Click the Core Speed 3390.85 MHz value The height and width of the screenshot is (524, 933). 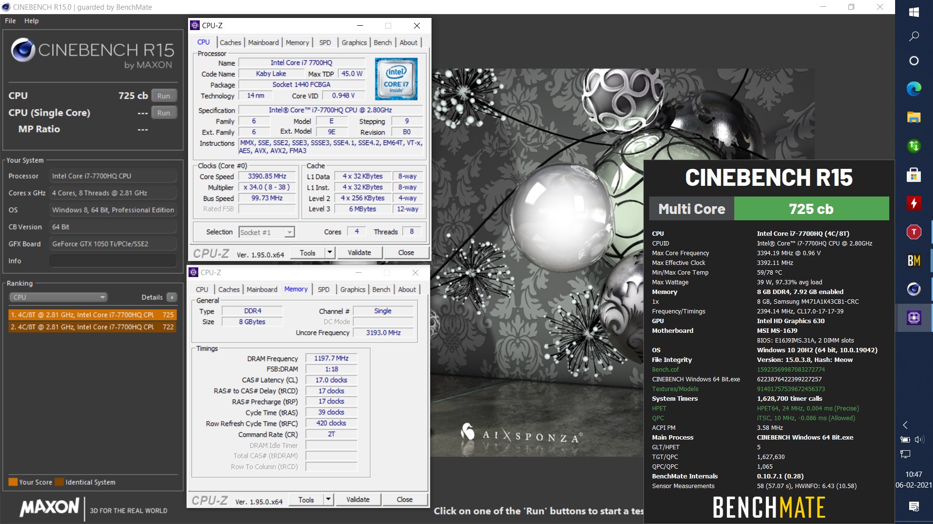click(267, 177)
